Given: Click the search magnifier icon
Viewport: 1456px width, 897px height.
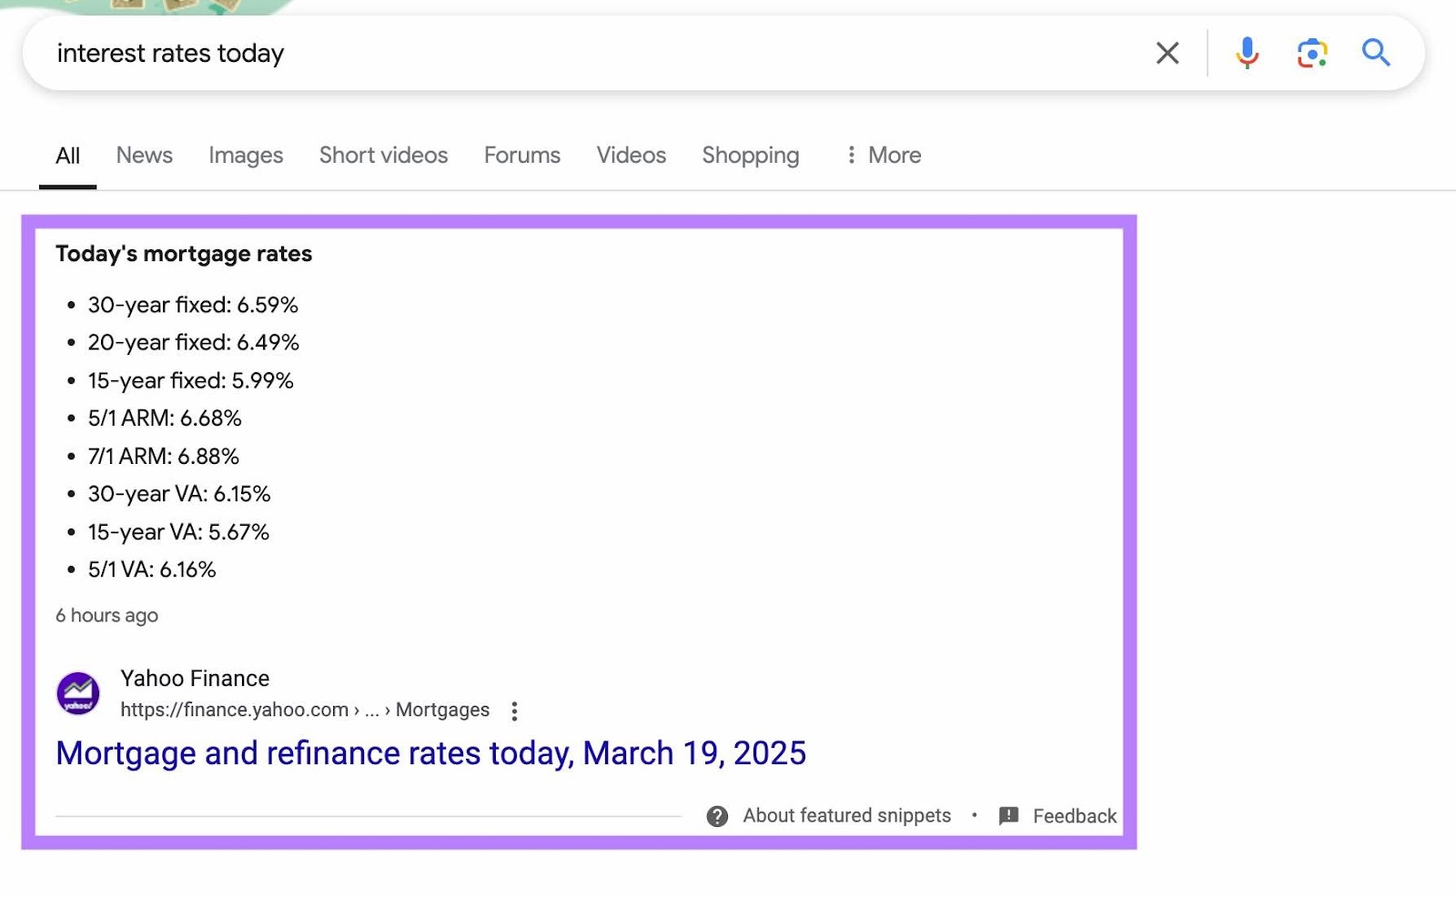Looking at the screenshot, I should [x=1376, y=54].
